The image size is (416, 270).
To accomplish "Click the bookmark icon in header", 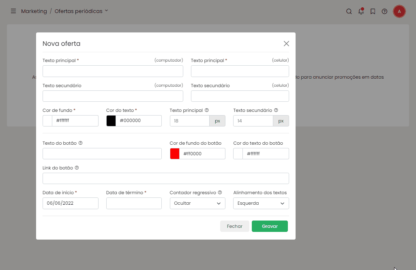I will coord(373,11).
